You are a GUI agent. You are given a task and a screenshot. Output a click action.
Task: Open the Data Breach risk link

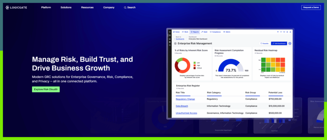pyautogui.click(x=182, y=106)
